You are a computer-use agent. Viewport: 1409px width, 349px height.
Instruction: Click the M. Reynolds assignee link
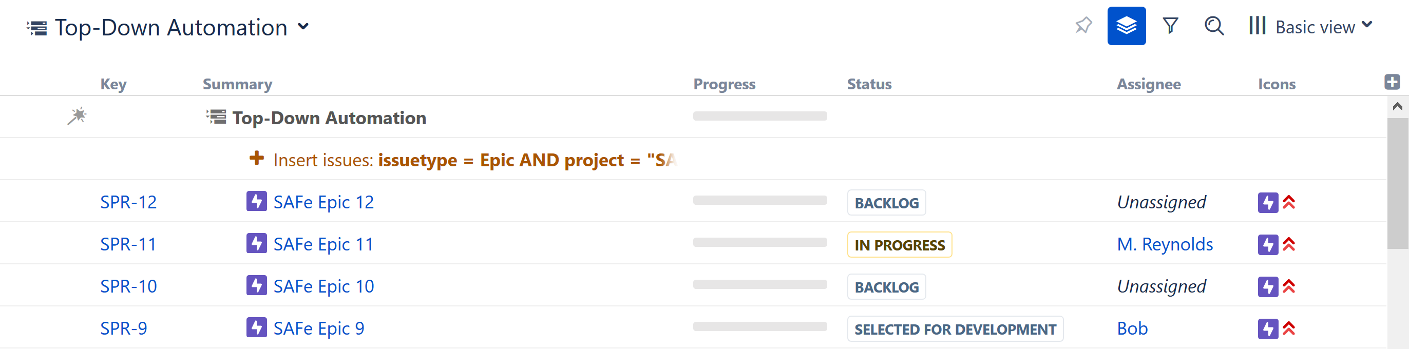(1165, 244)
